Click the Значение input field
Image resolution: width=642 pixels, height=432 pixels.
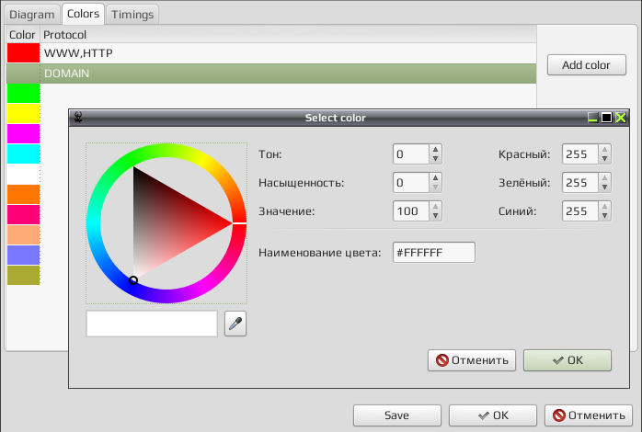(x=411, y=211)
